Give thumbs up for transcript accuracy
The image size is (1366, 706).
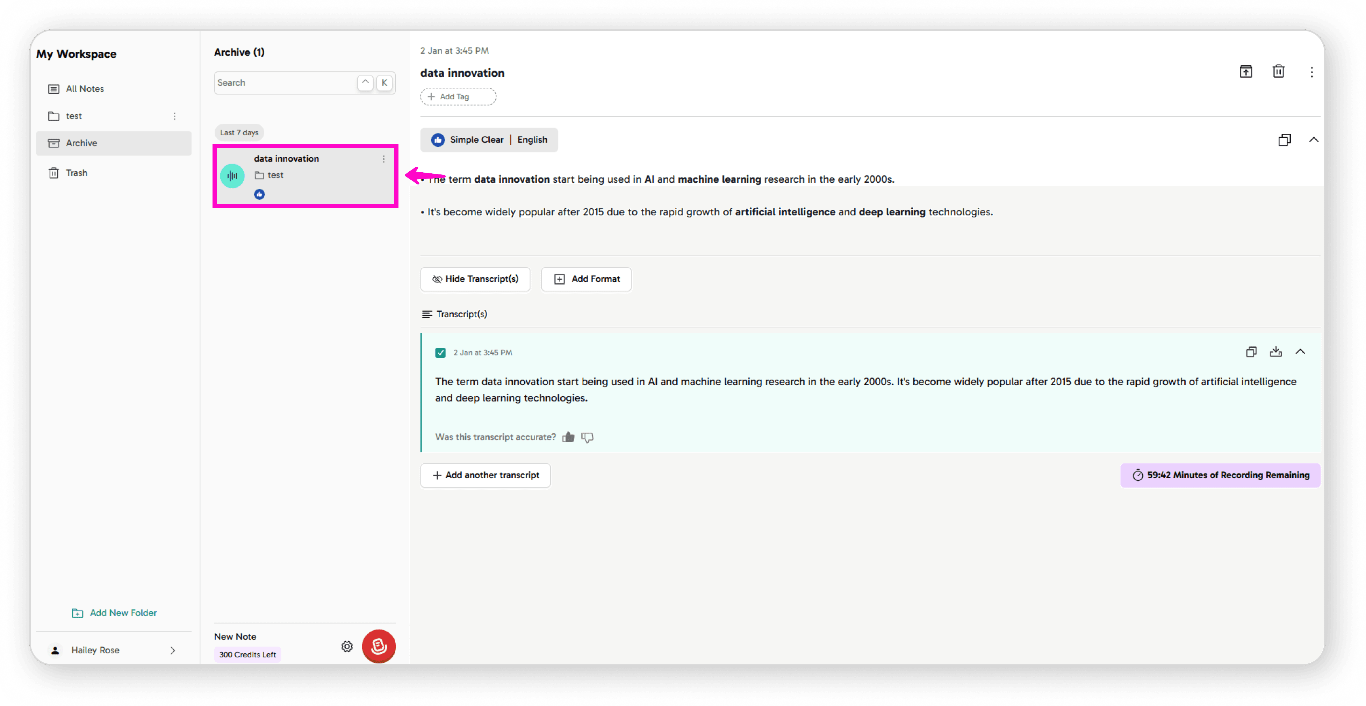point(568,437)
